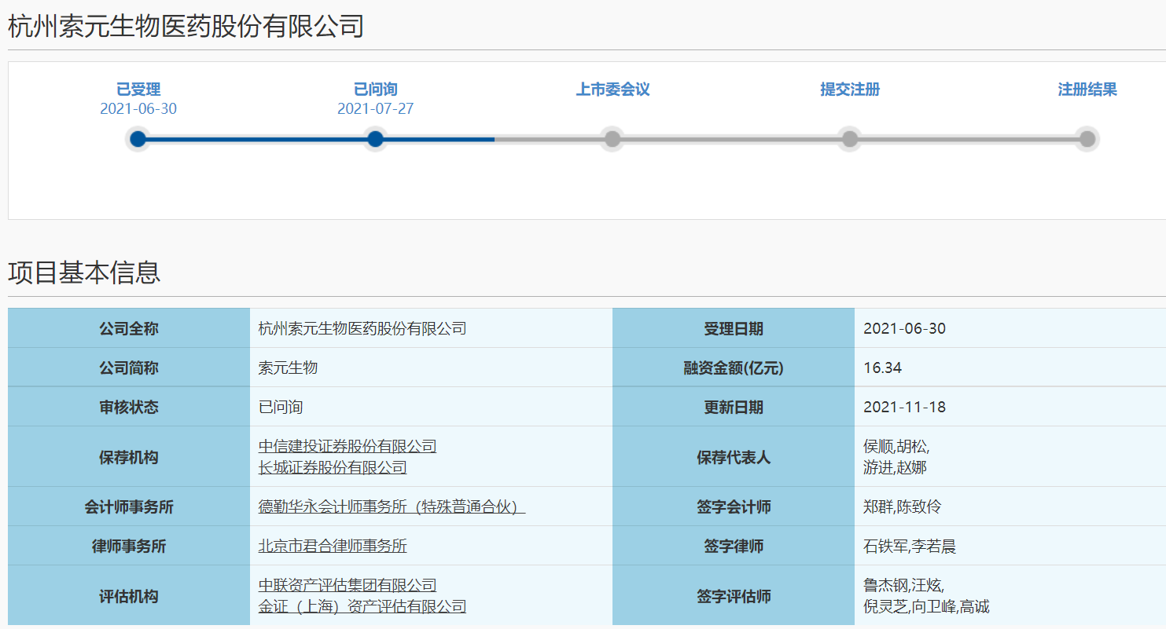
Task: Open 北京市君合律师事务所 law firm link
Action: [333, 547]
